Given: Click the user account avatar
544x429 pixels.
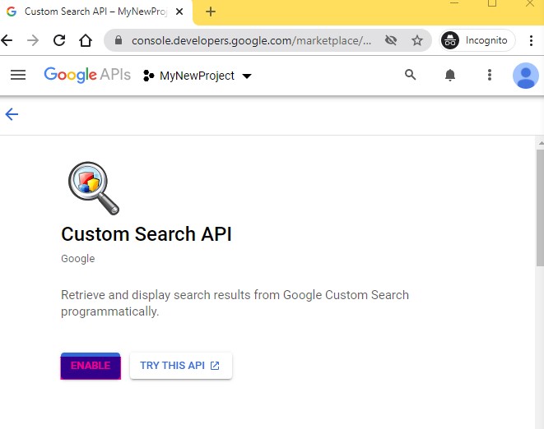Looking at the screenshot, I should [525, 76].
